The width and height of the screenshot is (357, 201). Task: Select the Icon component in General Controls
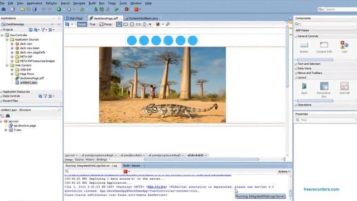(x=344, y=47)
